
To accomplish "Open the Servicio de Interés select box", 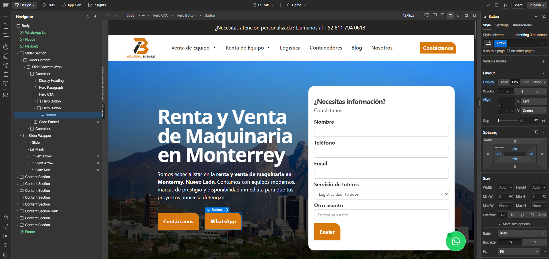I will point(381,194).
